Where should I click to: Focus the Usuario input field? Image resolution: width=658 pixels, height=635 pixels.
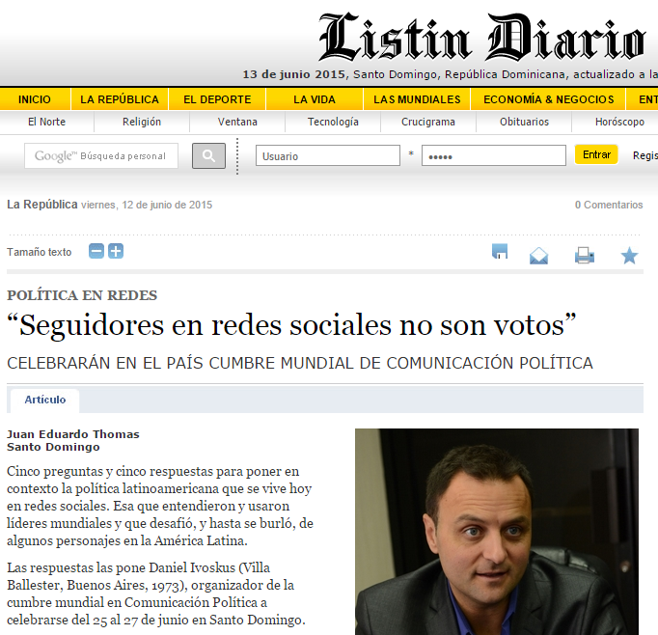click(328, 155)
